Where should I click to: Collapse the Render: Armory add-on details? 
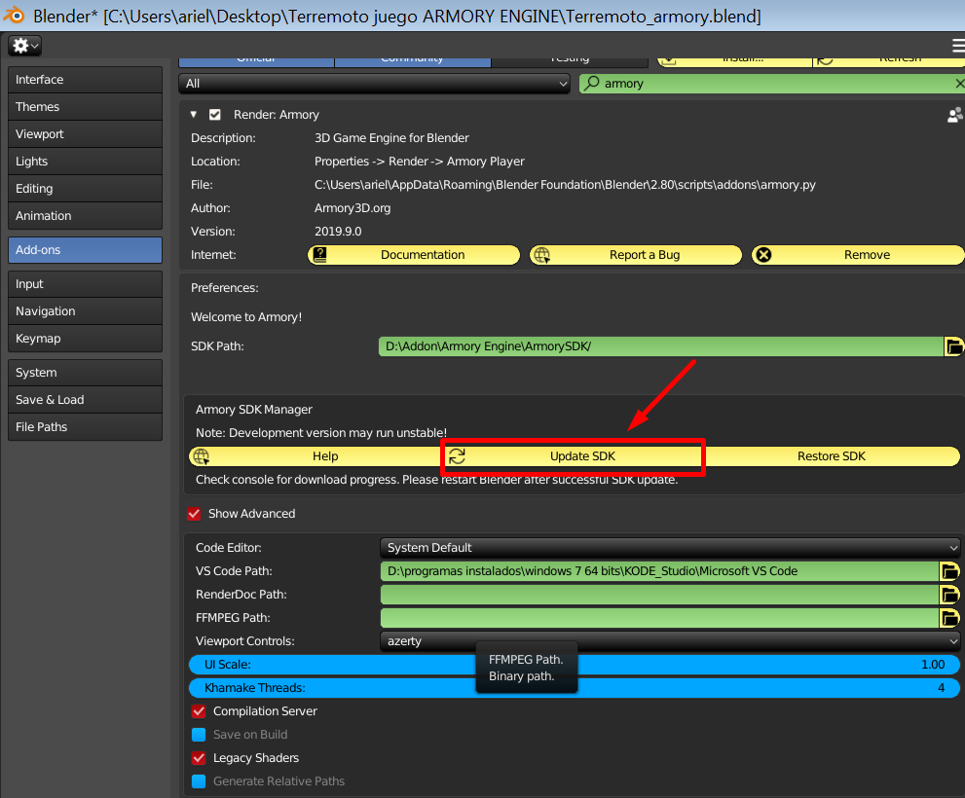coord(193,115)
